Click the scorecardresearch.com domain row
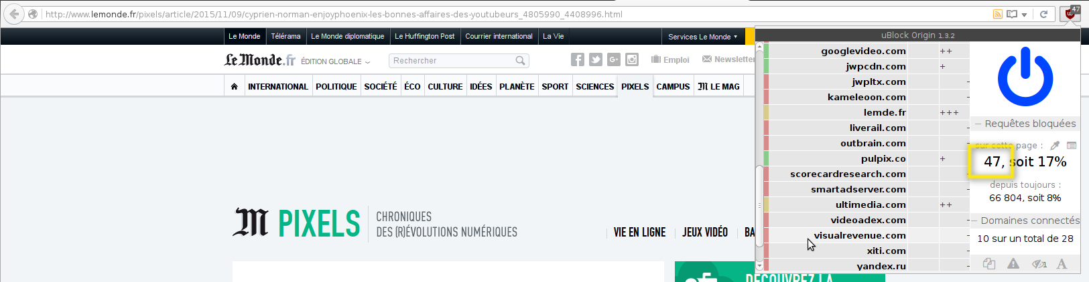Image resolution: width=1089 pixels, height=282 pixels. (x=867, y=174)
